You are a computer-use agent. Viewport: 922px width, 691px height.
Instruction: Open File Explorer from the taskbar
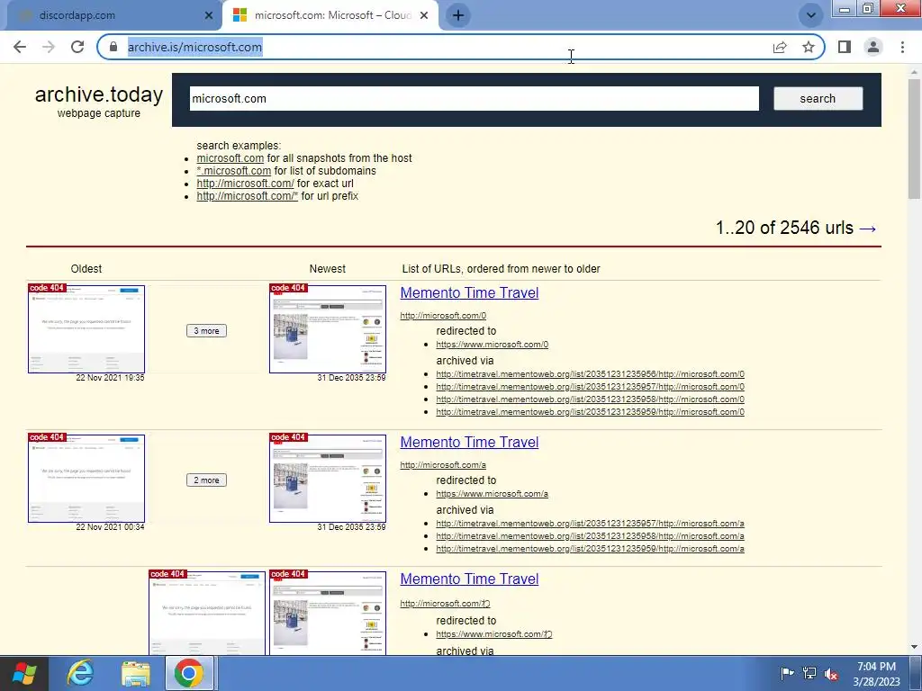(x=135, y=673)
